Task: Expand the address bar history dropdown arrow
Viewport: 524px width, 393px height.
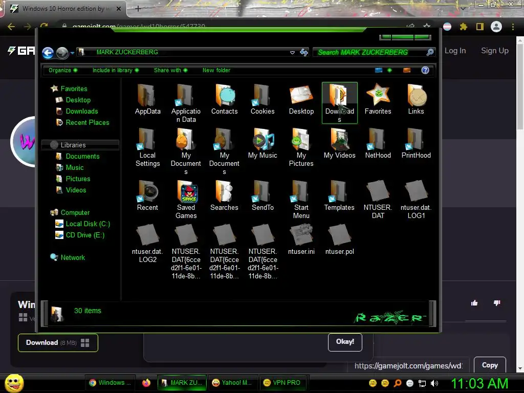Action: click(292, 53)
